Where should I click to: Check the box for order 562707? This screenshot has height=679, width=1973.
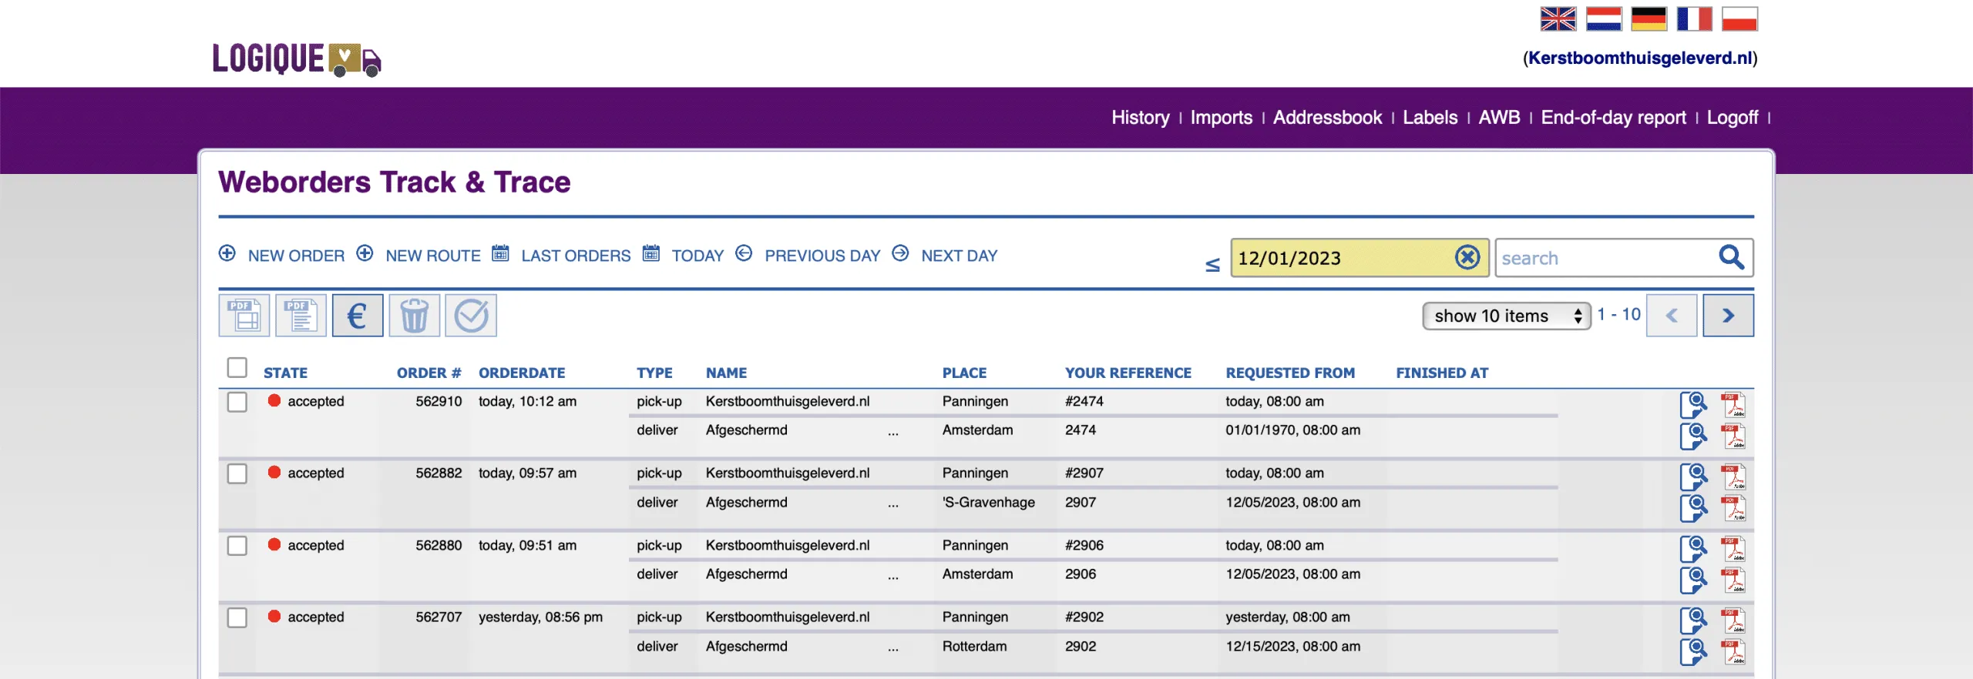coord(237,617)
